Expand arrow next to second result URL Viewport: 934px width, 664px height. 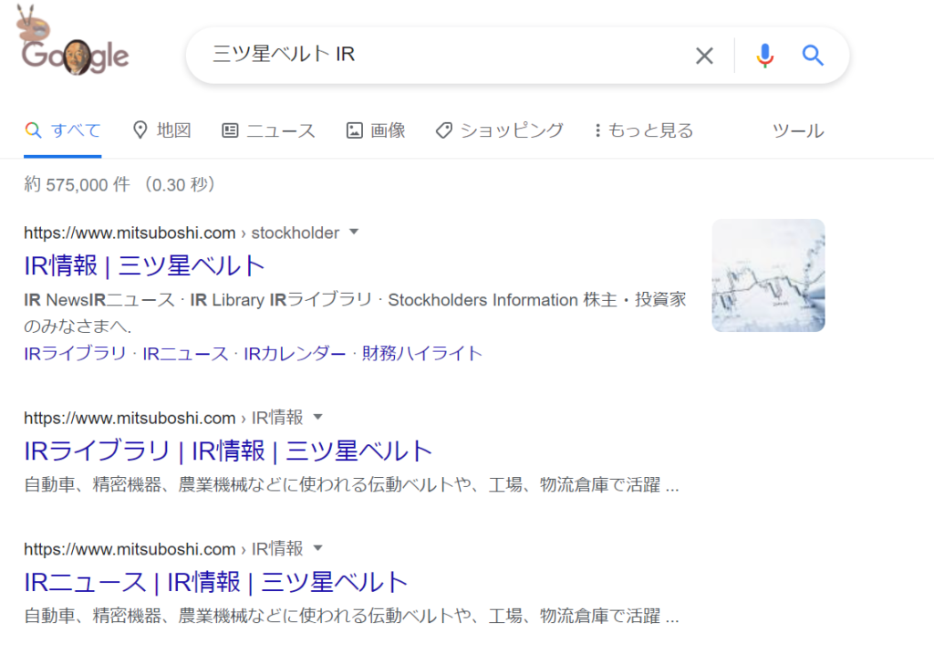point(318,417)
